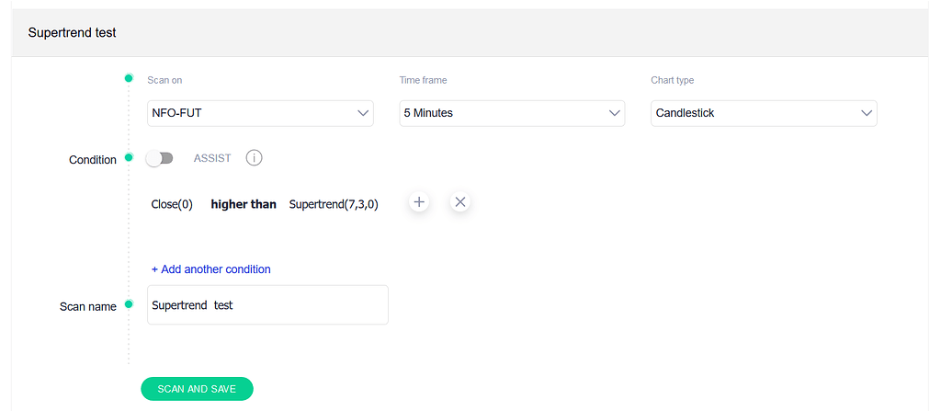Open the Scan on NFO-FUT dropdown

click(260, 113)
